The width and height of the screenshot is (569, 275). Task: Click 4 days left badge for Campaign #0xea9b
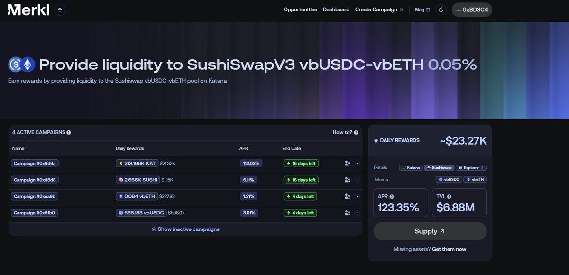pos(300,196)
